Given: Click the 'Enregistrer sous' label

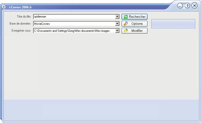Looking at the screenshot, I should [x=21, y=31].
